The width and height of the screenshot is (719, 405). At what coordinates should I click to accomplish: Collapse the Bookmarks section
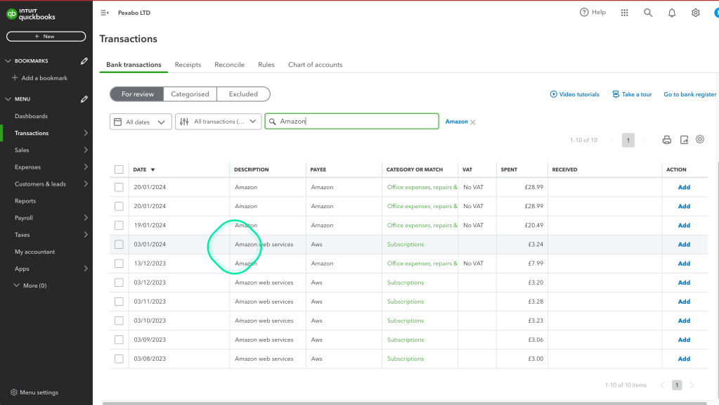(x=8, y=61)
